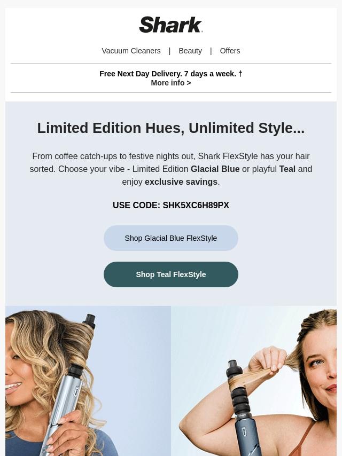This screenshot has height=456, width=342.
Task: Click the More info > link
Action: click(x=171, y=83)
